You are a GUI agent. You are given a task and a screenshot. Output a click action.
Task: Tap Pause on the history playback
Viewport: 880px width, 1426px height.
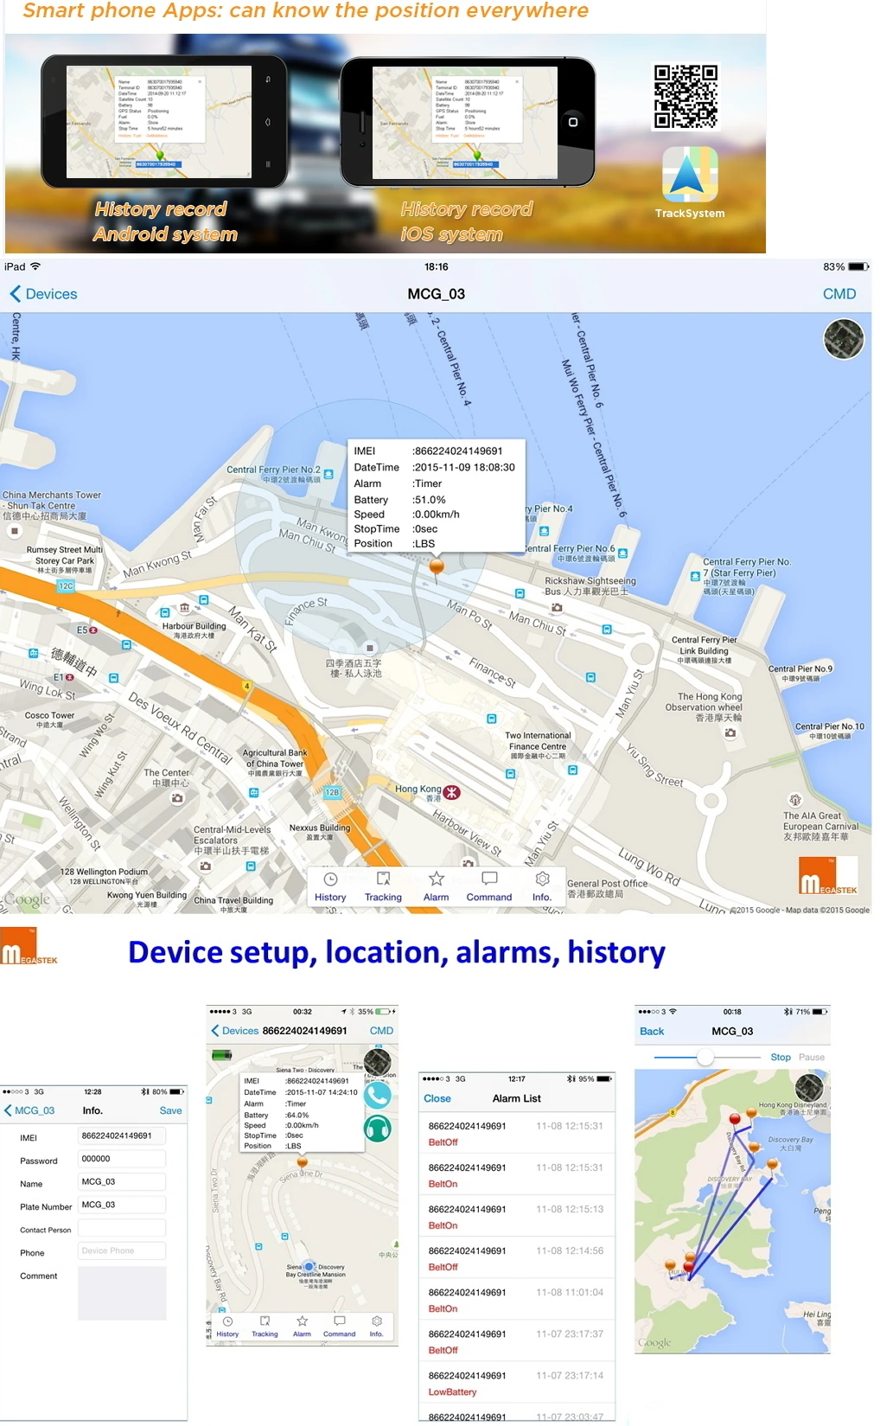coord(812,1057)
